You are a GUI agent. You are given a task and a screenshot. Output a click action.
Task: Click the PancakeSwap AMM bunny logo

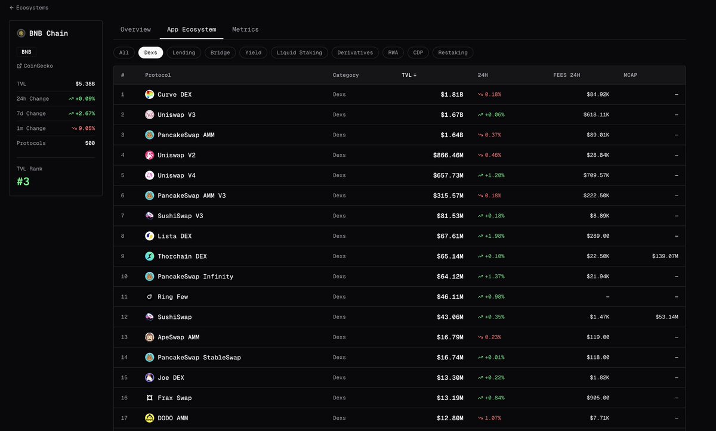tap(150, 135)
